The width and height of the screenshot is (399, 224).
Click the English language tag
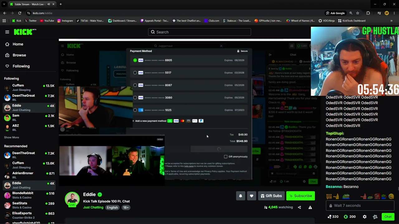click(113, 208)
